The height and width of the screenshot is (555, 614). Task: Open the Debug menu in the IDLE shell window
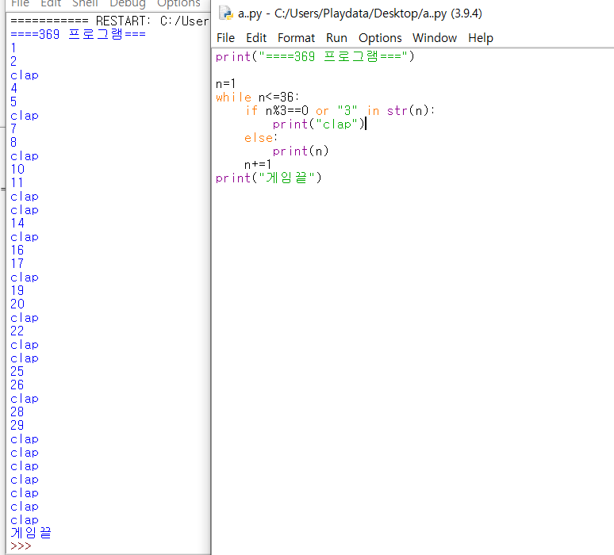[x=128, y=3]
